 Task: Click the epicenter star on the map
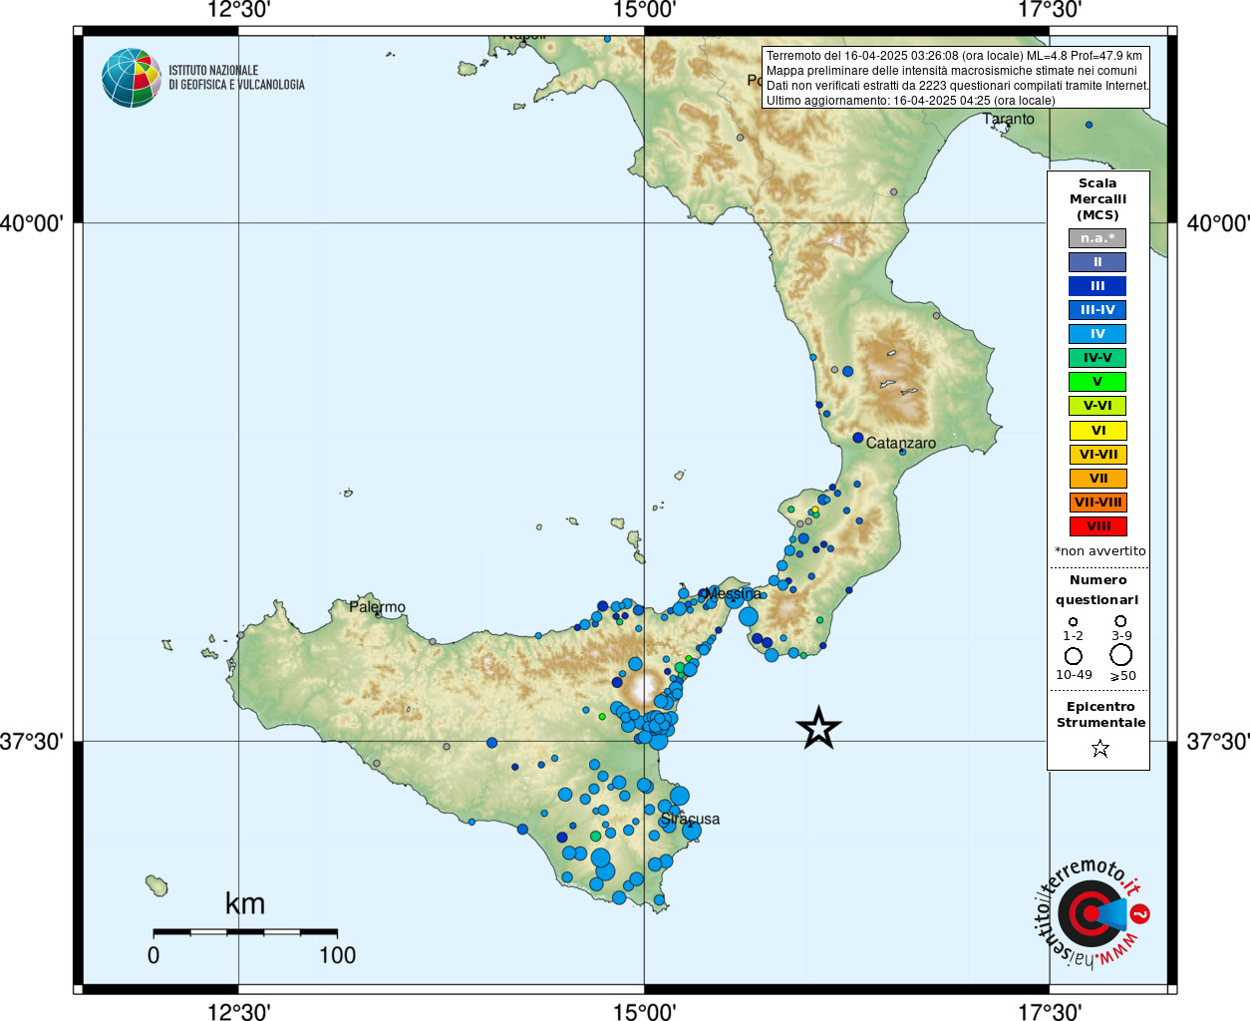point(818,728)
